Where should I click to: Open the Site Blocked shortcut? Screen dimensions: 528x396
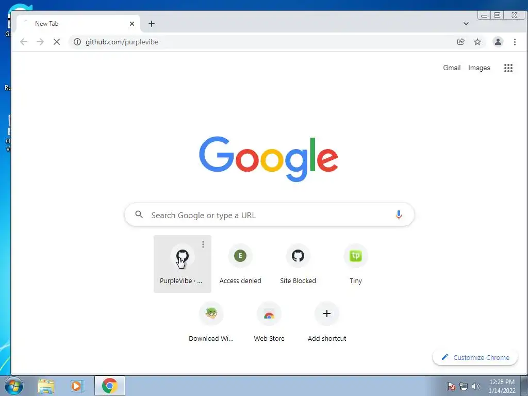tap(298, 264)
